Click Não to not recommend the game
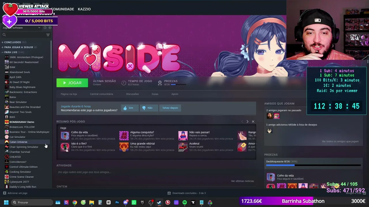 coord(148,108)
